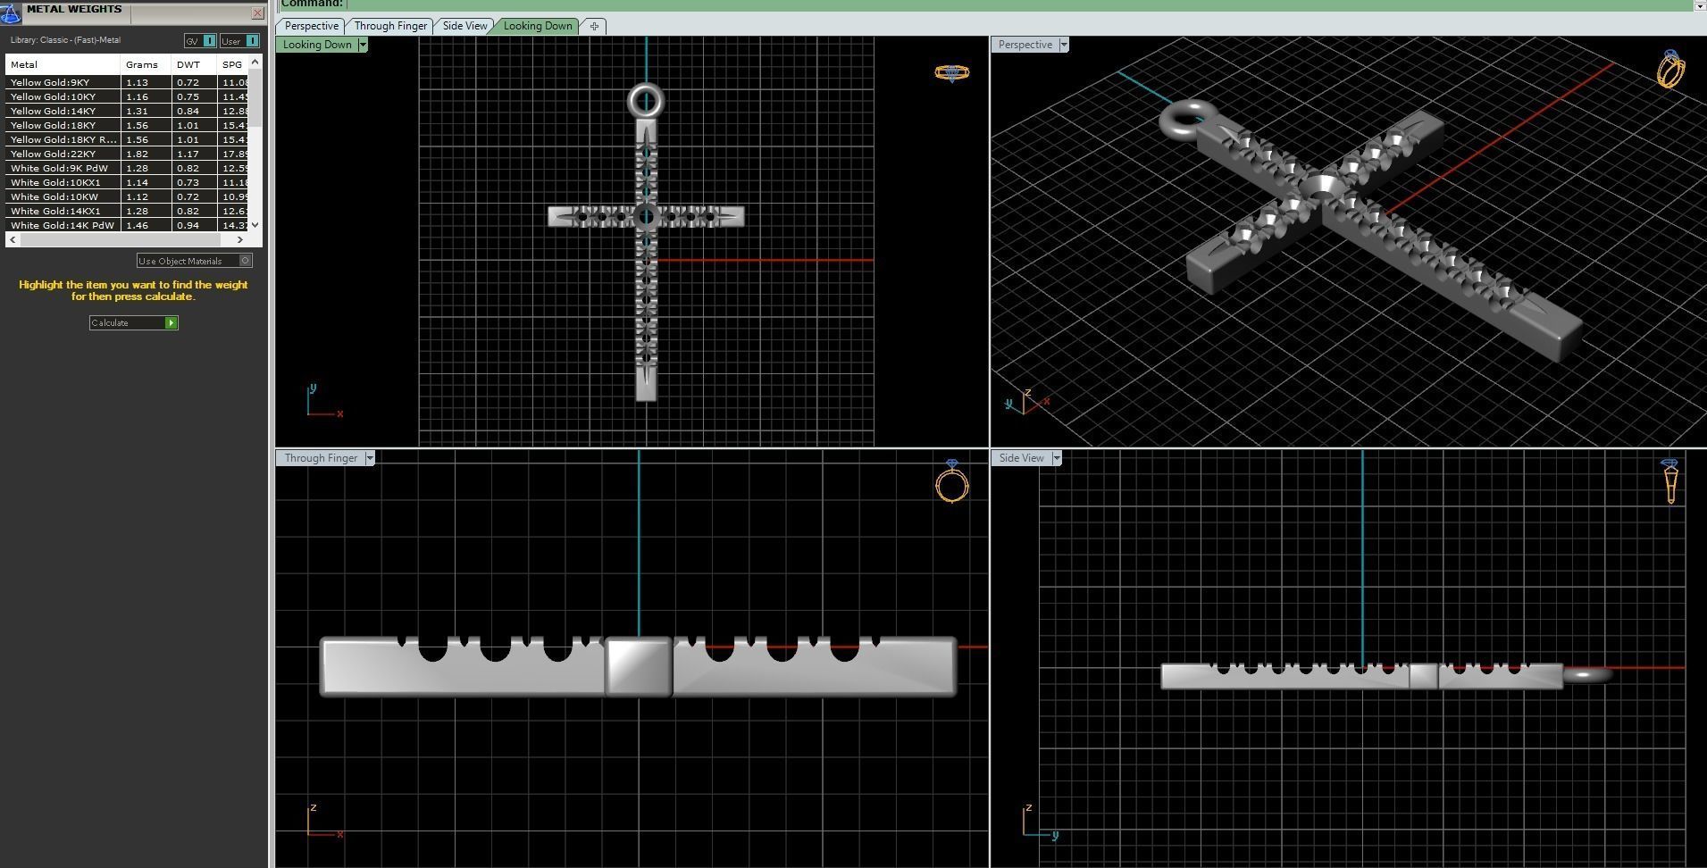Toggle the User library switch
1707x868 pixels.
point(238,41)
